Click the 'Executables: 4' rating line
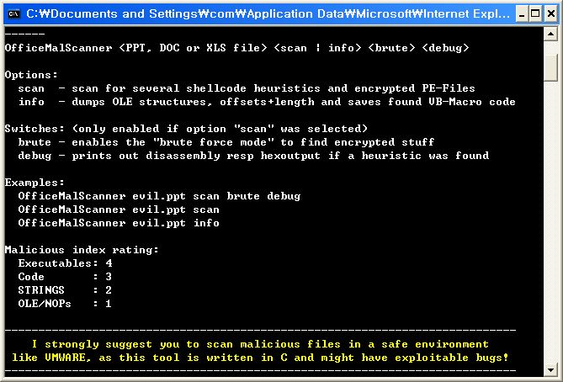The width and height of the screenshot is (563, 382). (x=65, y=263)
